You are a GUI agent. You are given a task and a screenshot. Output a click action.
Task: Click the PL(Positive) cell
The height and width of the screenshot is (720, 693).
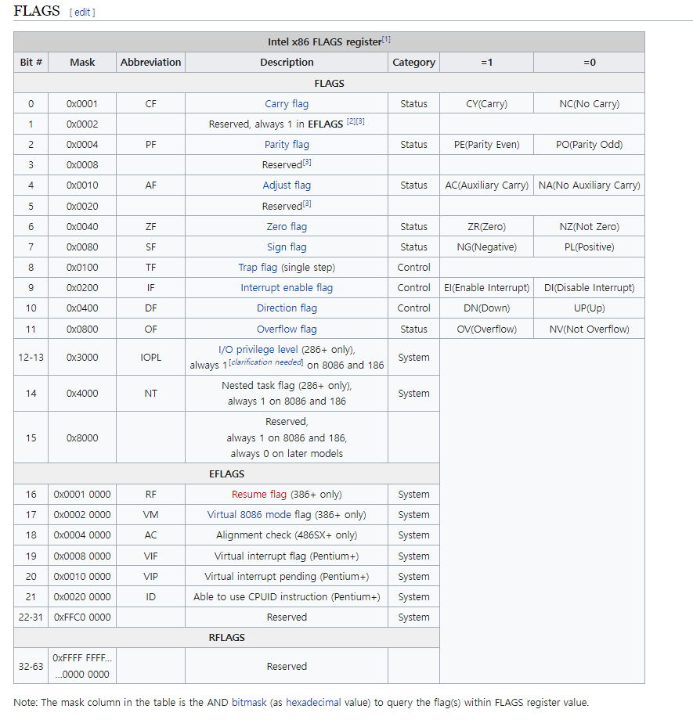tap(589, 247)
